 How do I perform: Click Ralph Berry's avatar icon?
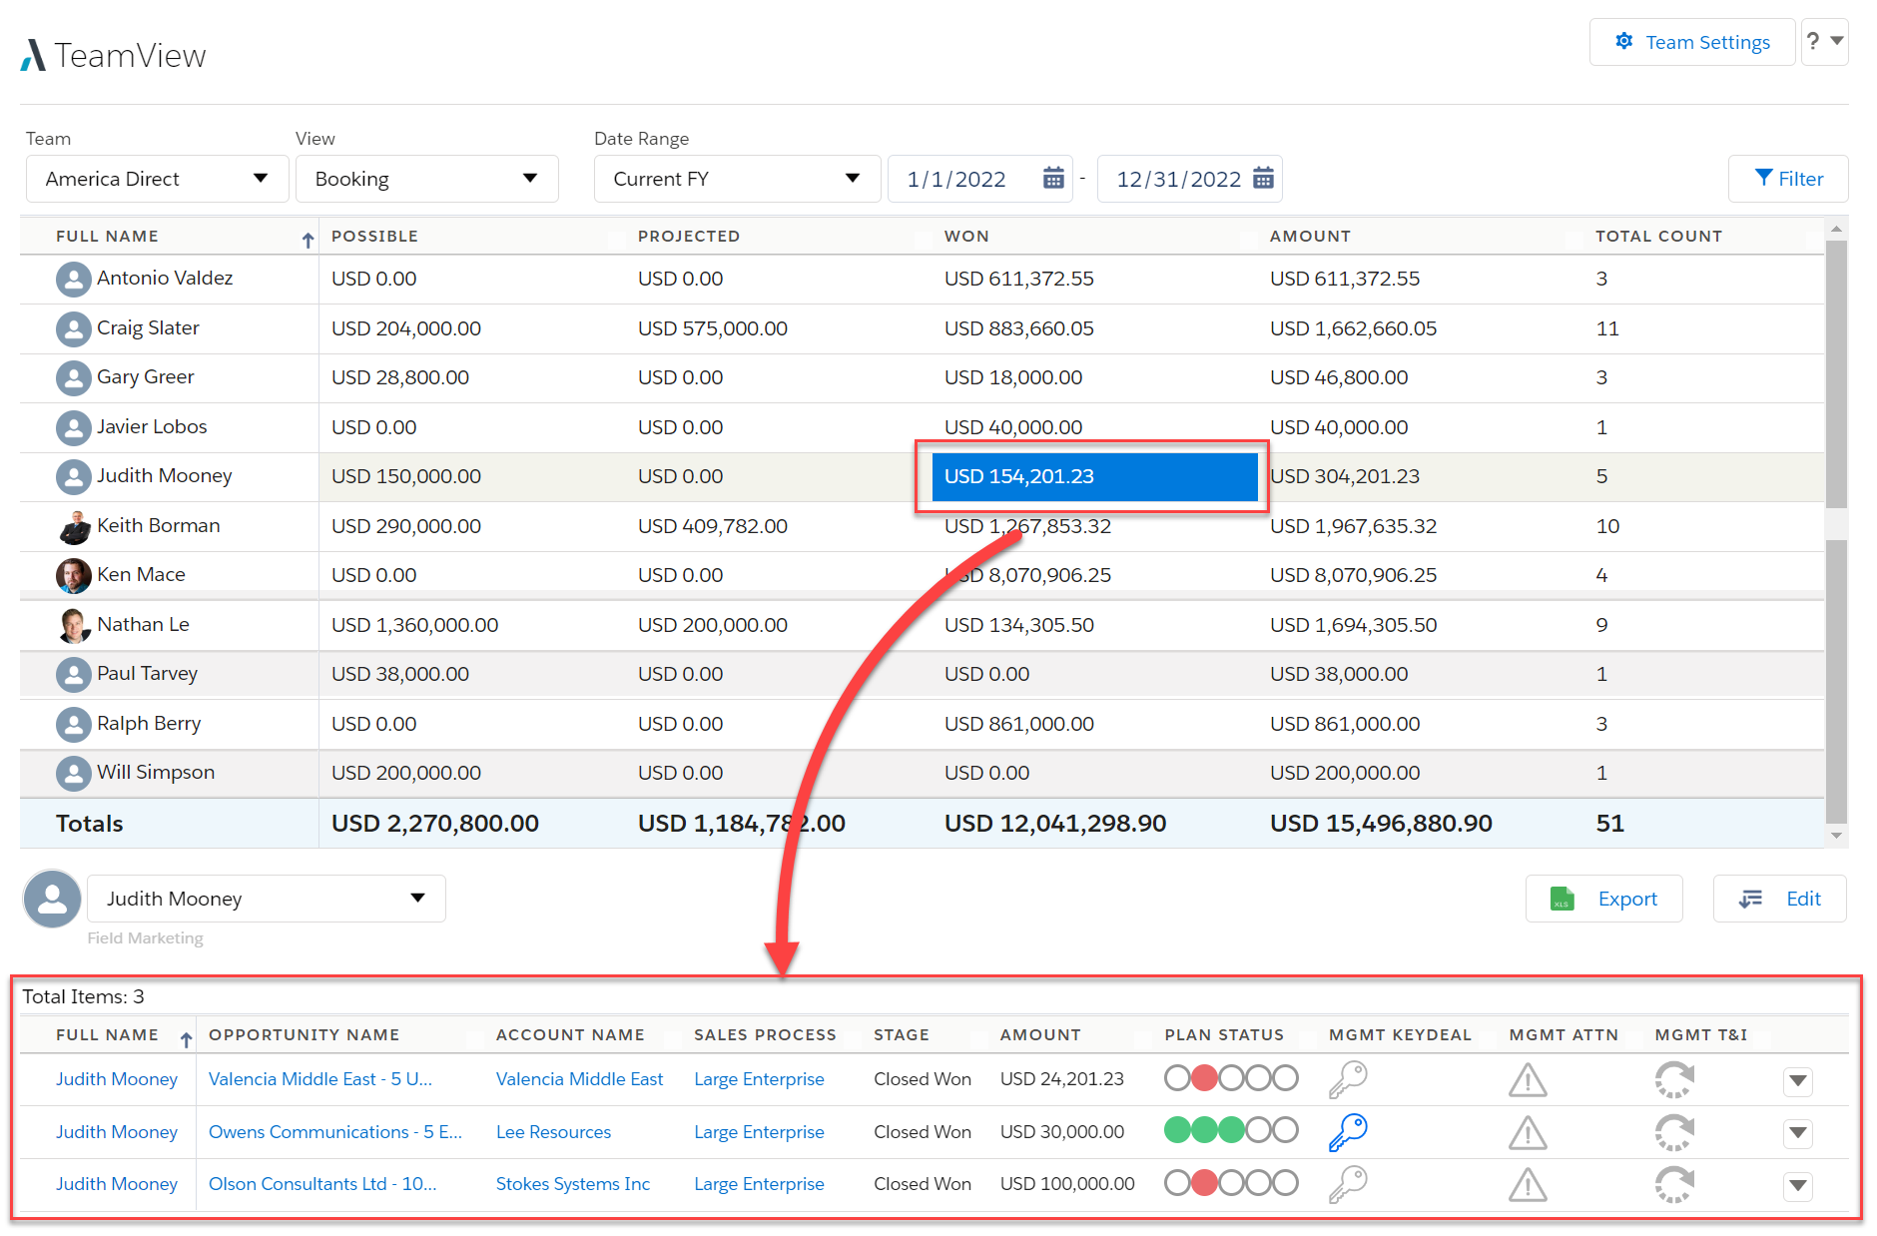coord(73,724)
